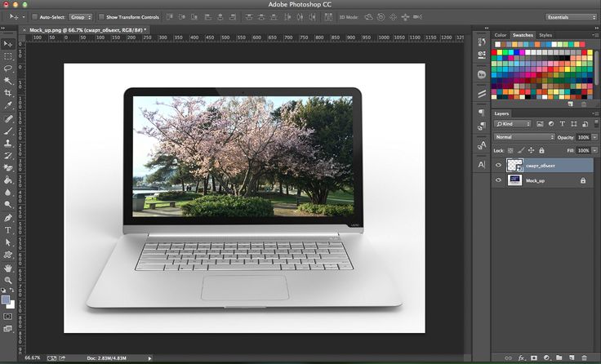The image size is (601, 364).
Task: Open the tool preset picker arrow
Action: pos(24,17)
